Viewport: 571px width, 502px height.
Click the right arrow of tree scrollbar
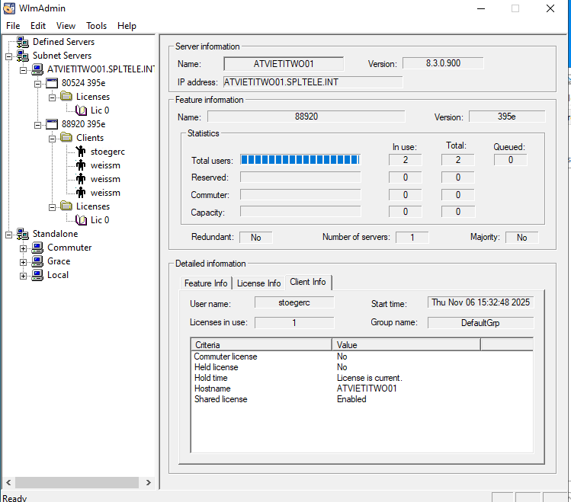(148, 482)
